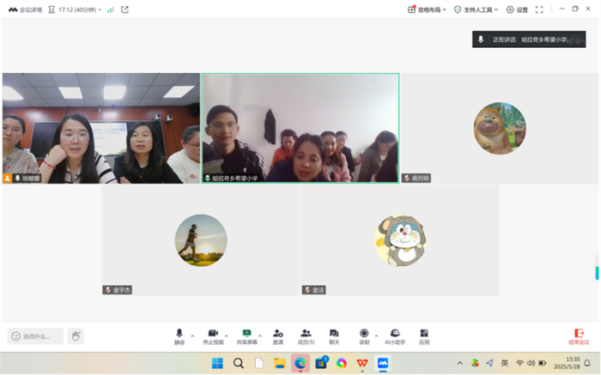
Task: Open Microsoft Edge from the taskbar
Action: pyautogui.click(x=300, y=363)
